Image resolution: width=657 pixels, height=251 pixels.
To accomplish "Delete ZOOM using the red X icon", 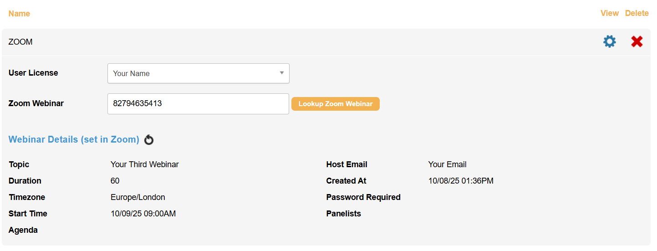I will pos(637,42).
